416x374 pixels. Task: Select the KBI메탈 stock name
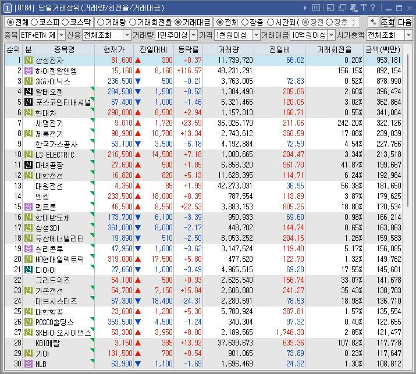point(48,343)
